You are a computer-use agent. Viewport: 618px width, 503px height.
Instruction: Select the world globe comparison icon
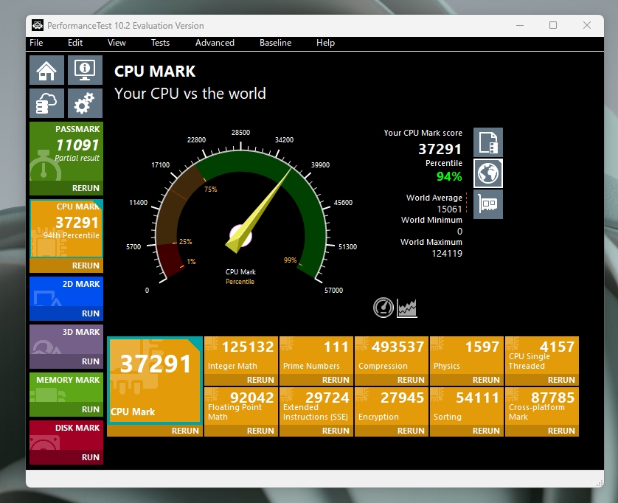pos(488,173)
